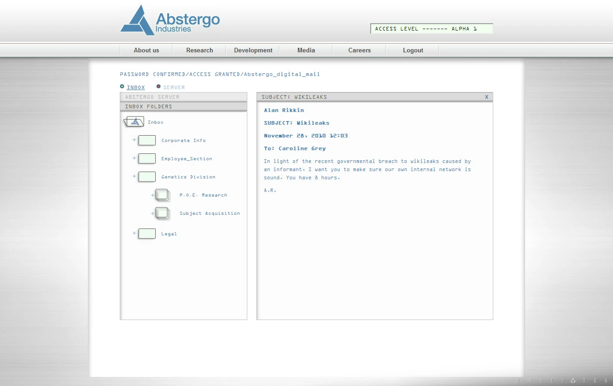The height and width of the screenshot is (386, 613).
Task: Select the Legal folder label
Action: (x=169, y=234)
